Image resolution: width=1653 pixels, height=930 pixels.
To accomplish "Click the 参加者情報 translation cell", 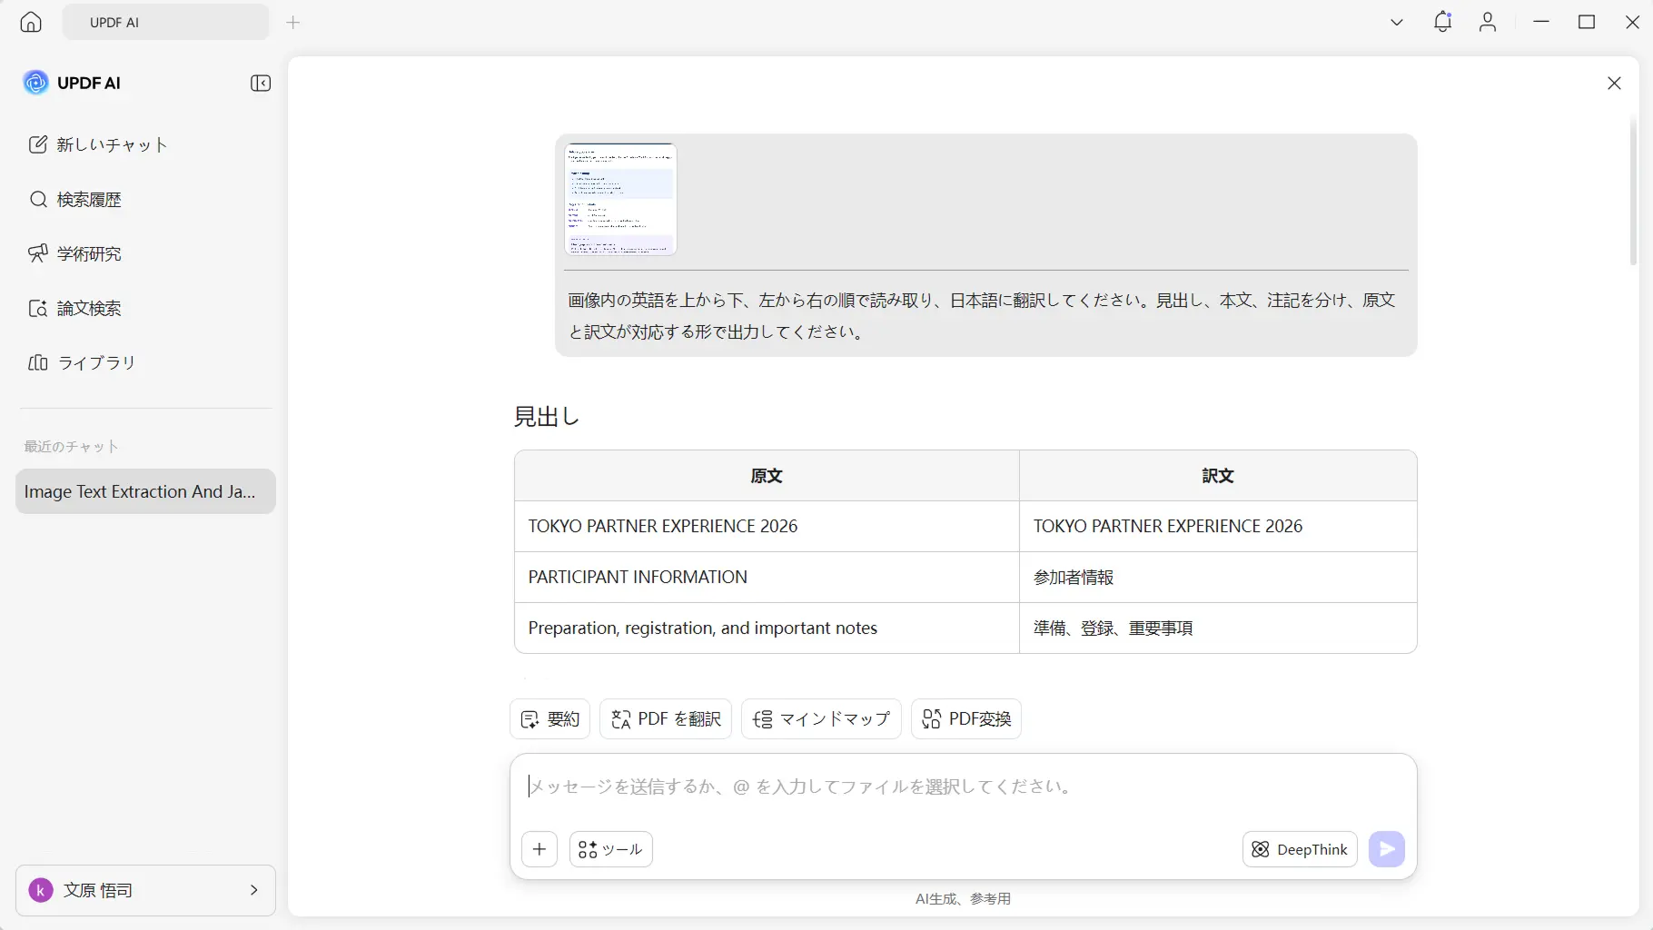I will [x=1218, y=578].
